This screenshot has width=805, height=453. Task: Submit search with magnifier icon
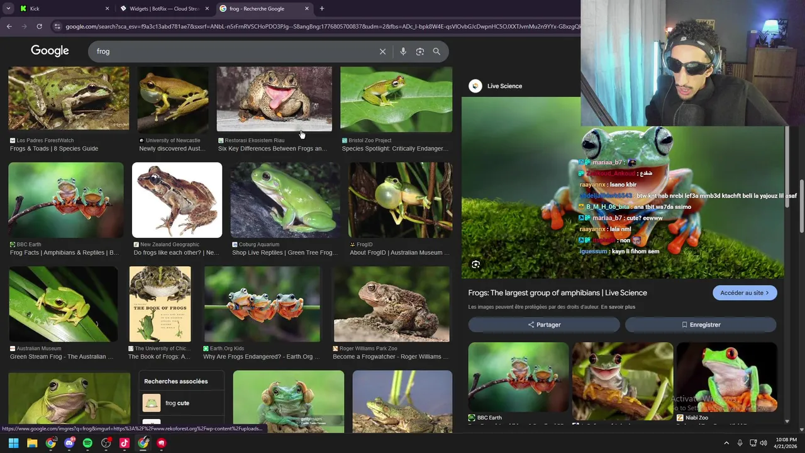tap(436, 52)
